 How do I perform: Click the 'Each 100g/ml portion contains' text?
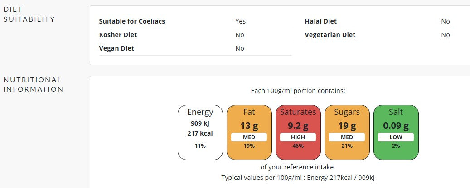tap(298, 91)
